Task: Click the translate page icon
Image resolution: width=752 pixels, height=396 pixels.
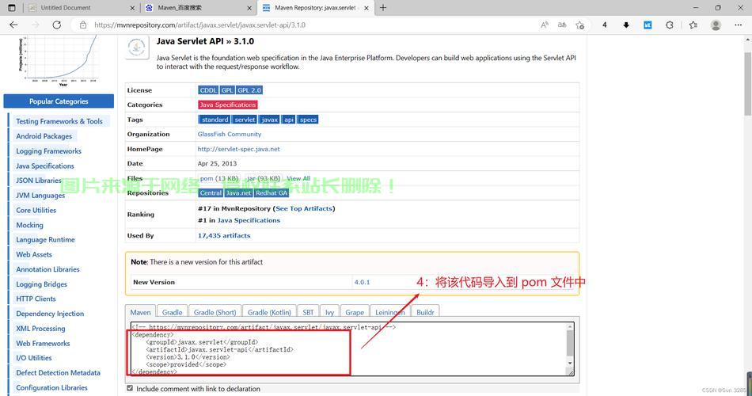Action: tap(562, 25)
